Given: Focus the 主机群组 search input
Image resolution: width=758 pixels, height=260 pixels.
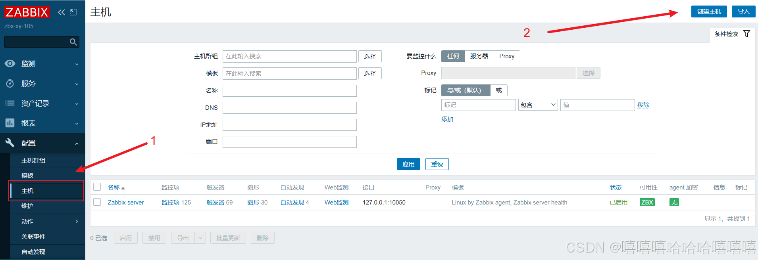Looking at the screenshot, I should point(290,56).
